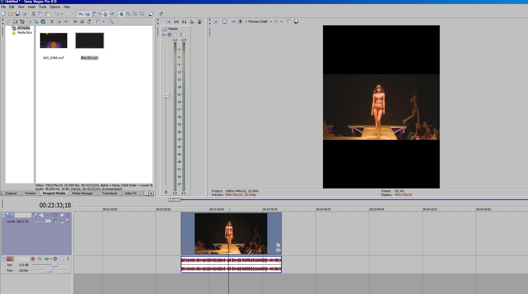
Task: Switch to the Transitions tab
Action: pos(110,193)
